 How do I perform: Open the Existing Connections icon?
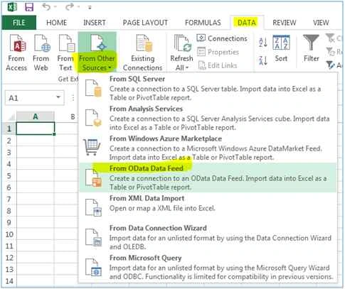144,43
